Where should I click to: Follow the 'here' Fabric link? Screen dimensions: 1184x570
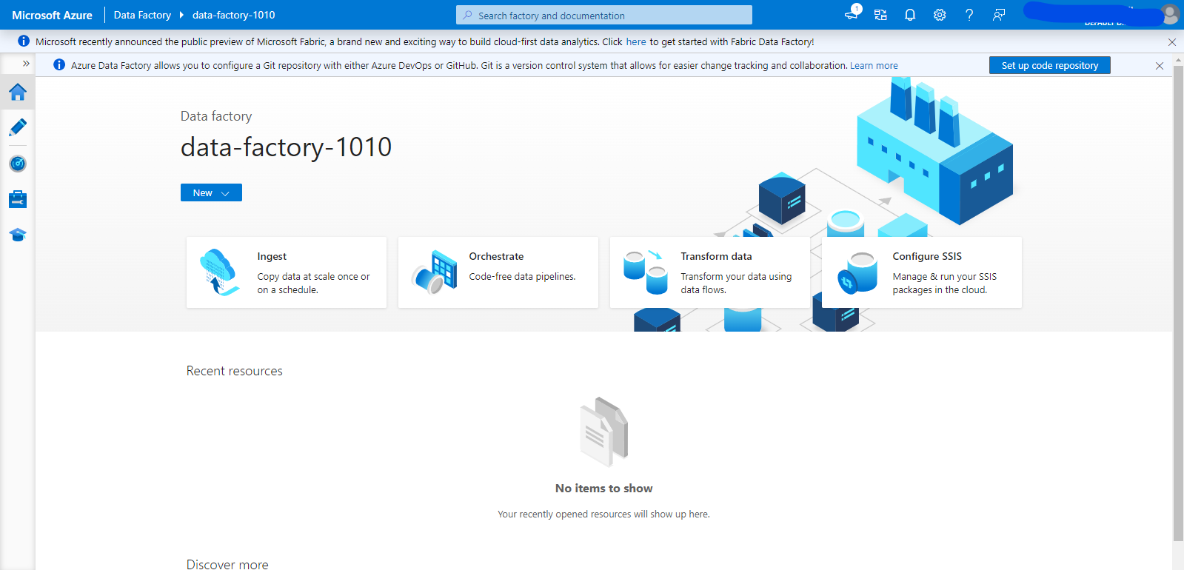coord(636,42)
